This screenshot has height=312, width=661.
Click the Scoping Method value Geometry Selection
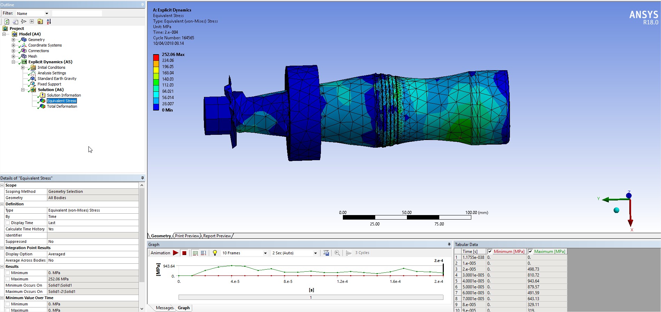93,191
